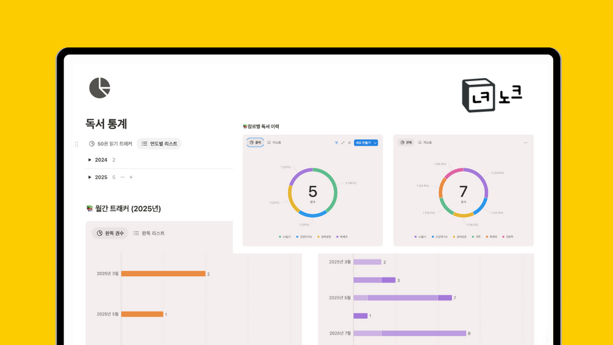Viewport: 613px width, 345px height.
Task: Click the short purple bar with value 1
Action: point(360,316)
